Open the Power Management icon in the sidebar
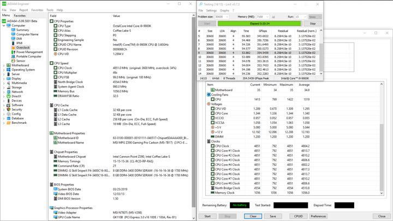 pos(13,52)
